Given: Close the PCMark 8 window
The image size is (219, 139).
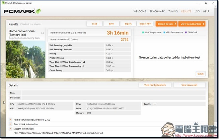Looking at the screenshot, I should (213, 3).
